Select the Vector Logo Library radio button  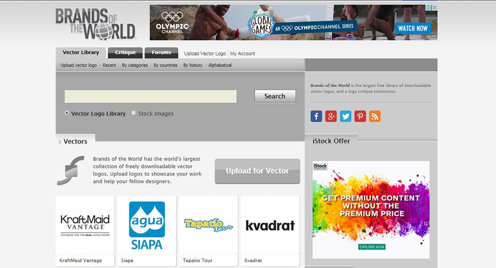click(67, 113)
